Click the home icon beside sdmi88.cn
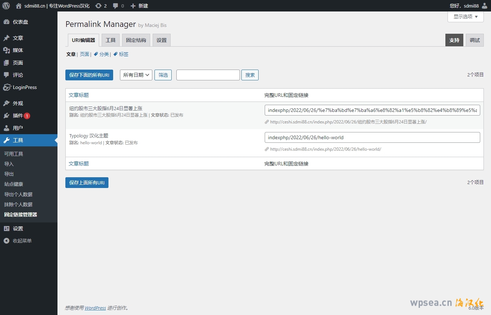 19,6
